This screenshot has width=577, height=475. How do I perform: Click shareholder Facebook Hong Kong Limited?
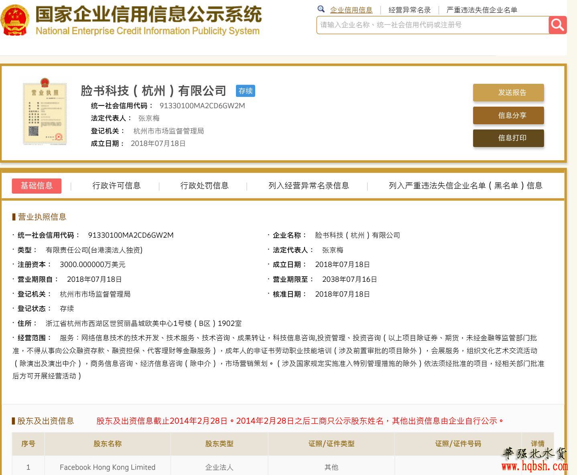click(108, 467)
